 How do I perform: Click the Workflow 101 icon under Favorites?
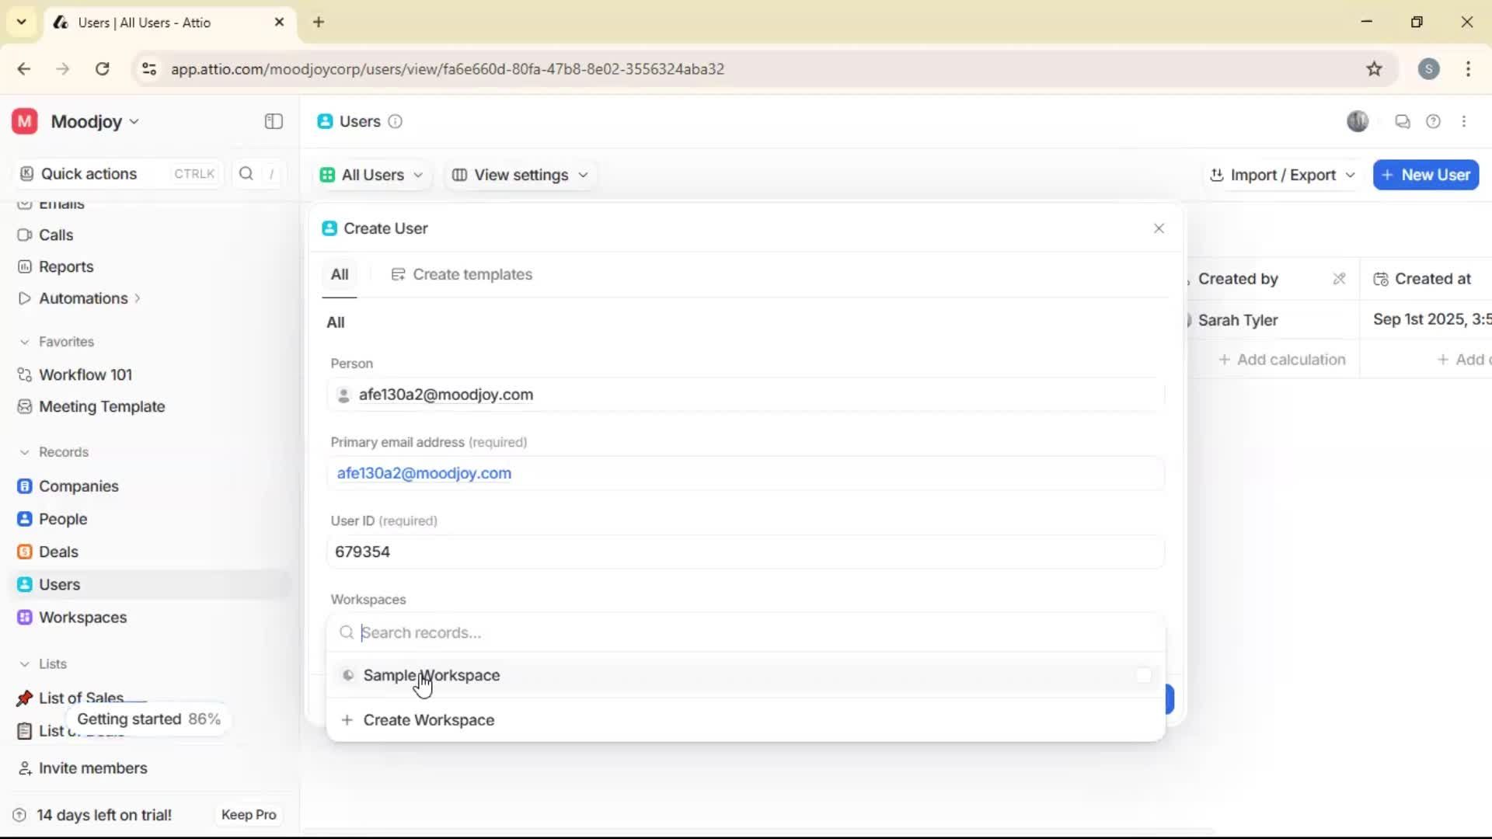(24, 374)
